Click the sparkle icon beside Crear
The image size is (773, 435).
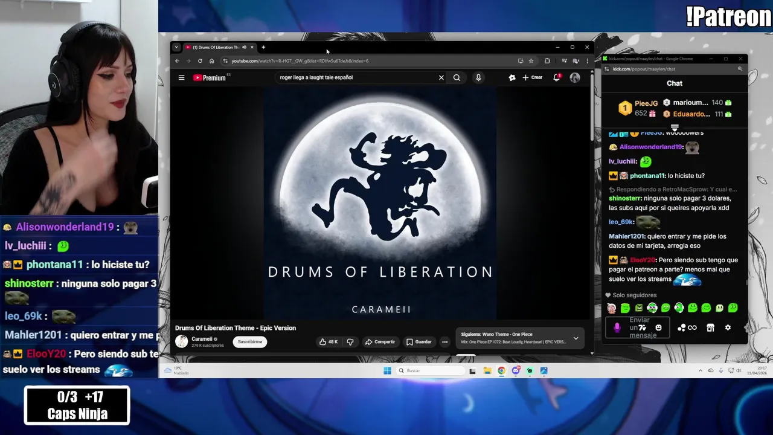512,77
